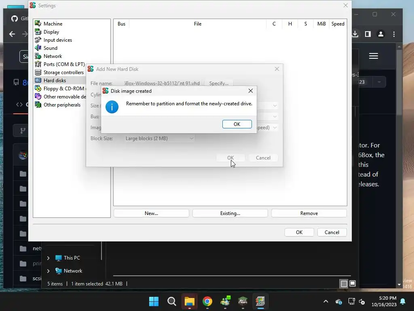Show hidden system tray icons

pos(326,301)
